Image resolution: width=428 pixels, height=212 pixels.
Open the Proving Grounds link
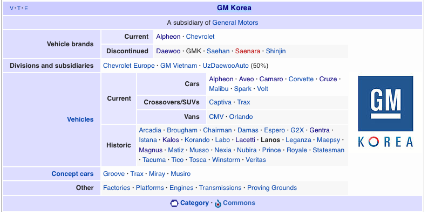pyautogui.click(x=272, y=188)
